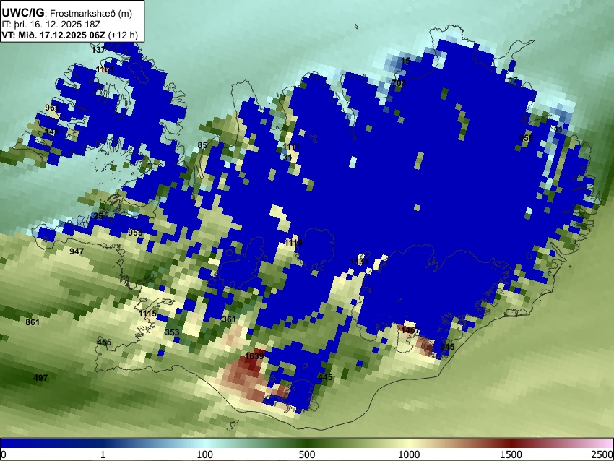Click the '1115' value label
The width and height of the screenshot is (614, 461).
pyautogui.click(x=147, y=314)
